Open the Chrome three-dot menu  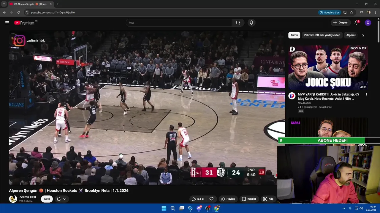tap(376, 12)
